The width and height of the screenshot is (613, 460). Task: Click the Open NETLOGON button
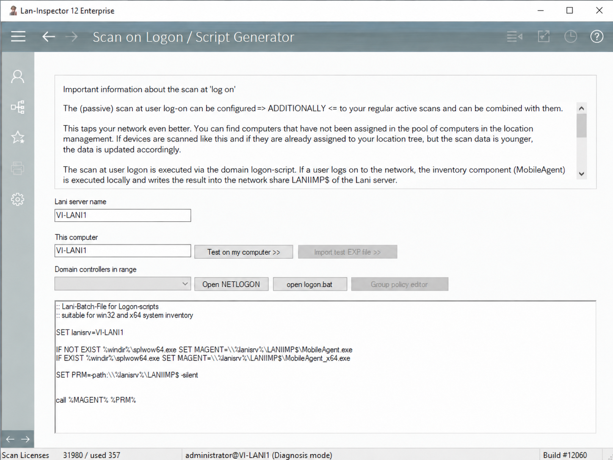point(231,284)
